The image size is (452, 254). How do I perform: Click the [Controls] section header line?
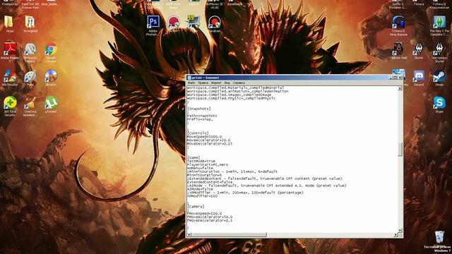198,133
